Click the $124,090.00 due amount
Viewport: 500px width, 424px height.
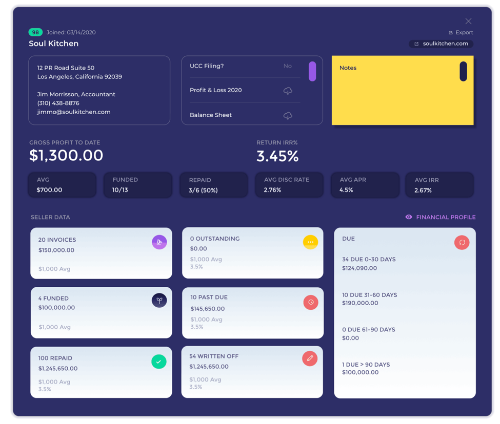(359, 268)
